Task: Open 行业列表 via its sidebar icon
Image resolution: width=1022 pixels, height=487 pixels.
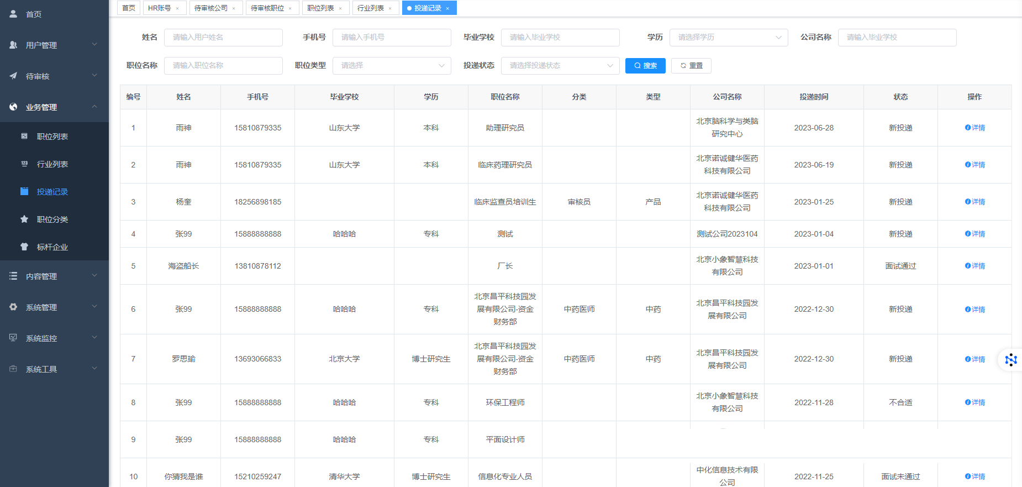Action: pyautogui.click(x=24, y=164)
